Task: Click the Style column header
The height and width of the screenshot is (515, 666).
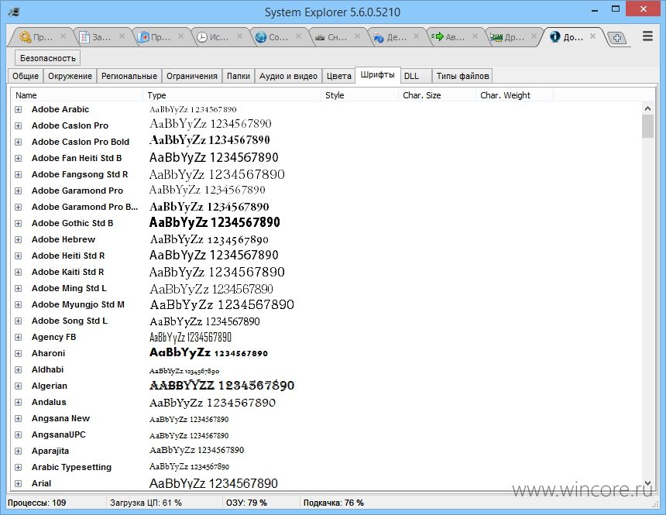Action: pos(360,95)
